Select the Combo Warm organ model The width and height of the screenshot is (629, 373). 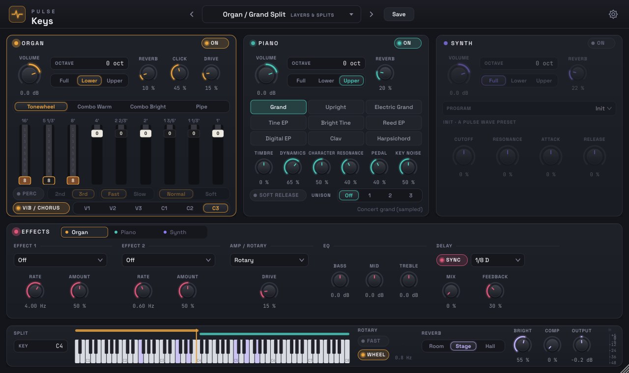coord(94,107)
